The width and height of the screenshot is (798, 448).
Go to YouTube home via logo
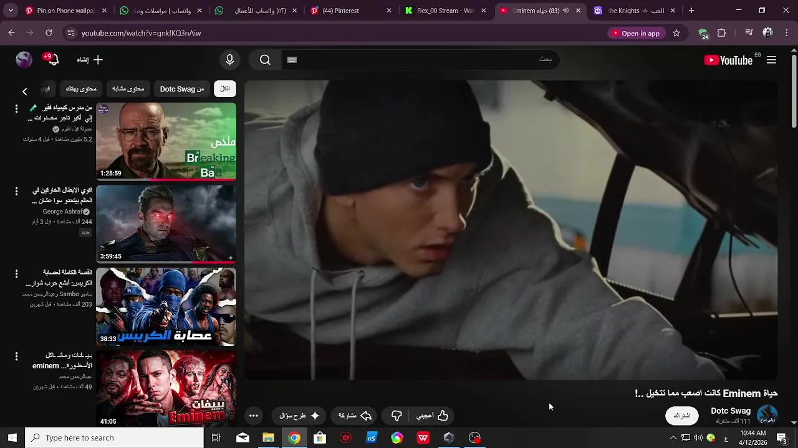pyautogui.click(x=728, y=60)
